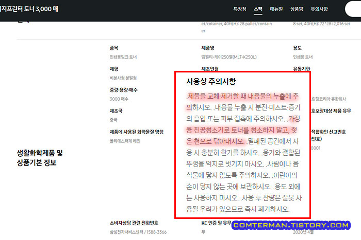This screenshot has width=361, height=240.
Task: Select the '제품명' label
Action: coord(208,48)
